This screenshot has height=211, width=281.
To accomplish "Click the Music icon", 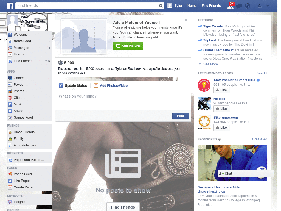I will pyautogui.click(x=10, y=104).
